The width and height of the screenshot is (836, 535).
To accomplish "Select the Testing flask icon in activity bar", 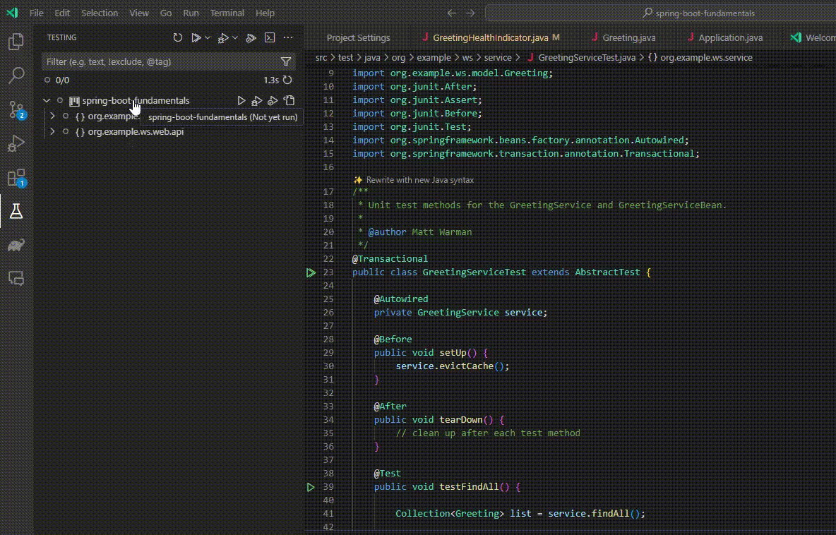I will coord(16,210).
